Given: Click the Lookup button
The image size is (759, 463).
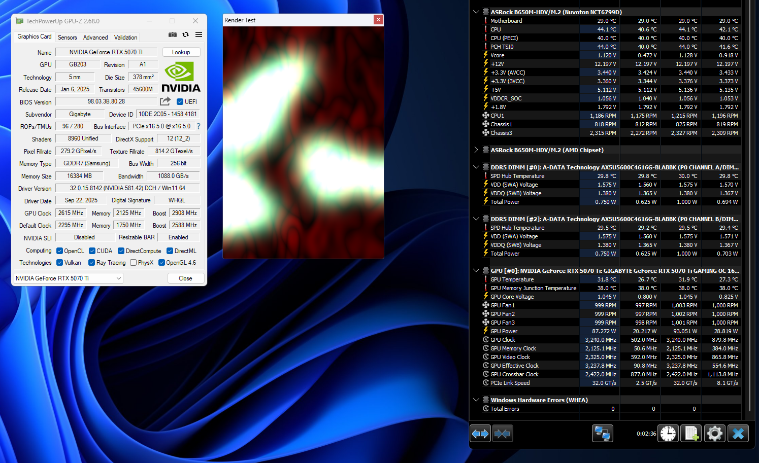Looking at the screenshot, I should pyautogui.click(x=181, y=52).
